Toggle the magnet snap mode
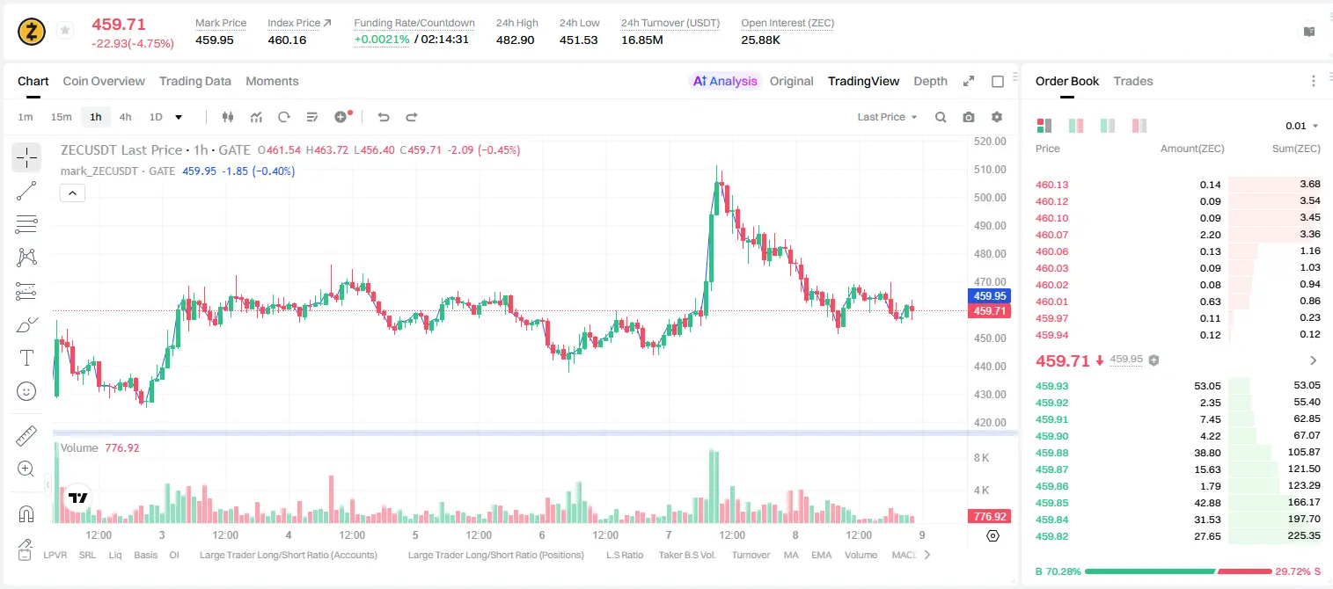1333x589 pixels. [x=26, y=513]
